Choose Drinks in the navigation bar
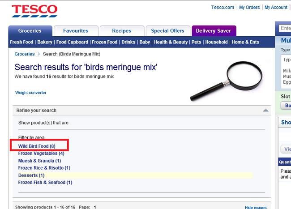This screenshot has height=209, width=291. [x=128, y=42]
